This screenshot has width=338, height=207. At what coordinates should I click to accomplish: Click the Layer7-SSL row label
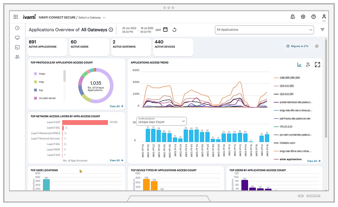pyautogui.click(x=54, y=144)
